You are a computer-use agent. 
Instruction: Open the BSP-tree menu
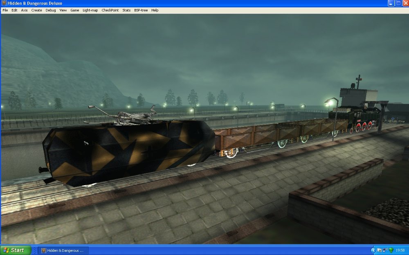click(141, 10)
